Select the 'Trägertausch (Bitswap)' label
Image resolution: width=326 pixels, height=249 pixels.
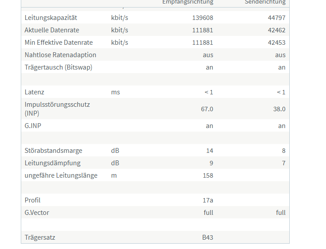click(x=58, y=67)
